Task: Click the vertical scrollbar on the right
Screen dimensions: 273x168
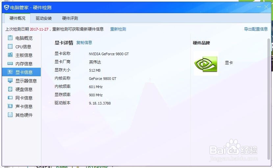Action: 269,99
